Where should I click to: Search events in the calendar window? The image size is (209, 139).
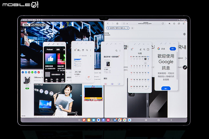144,49
